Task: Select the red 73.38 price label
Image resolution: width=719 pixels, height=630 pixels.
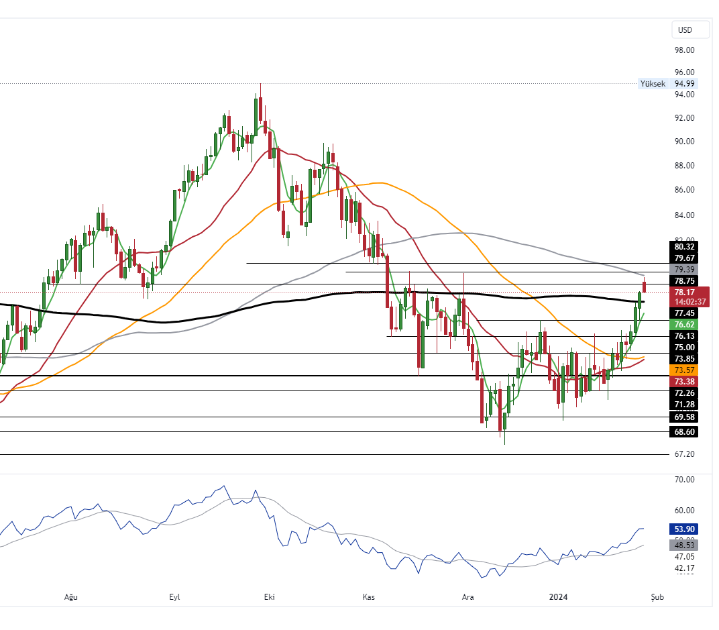Action: (684, 381)
